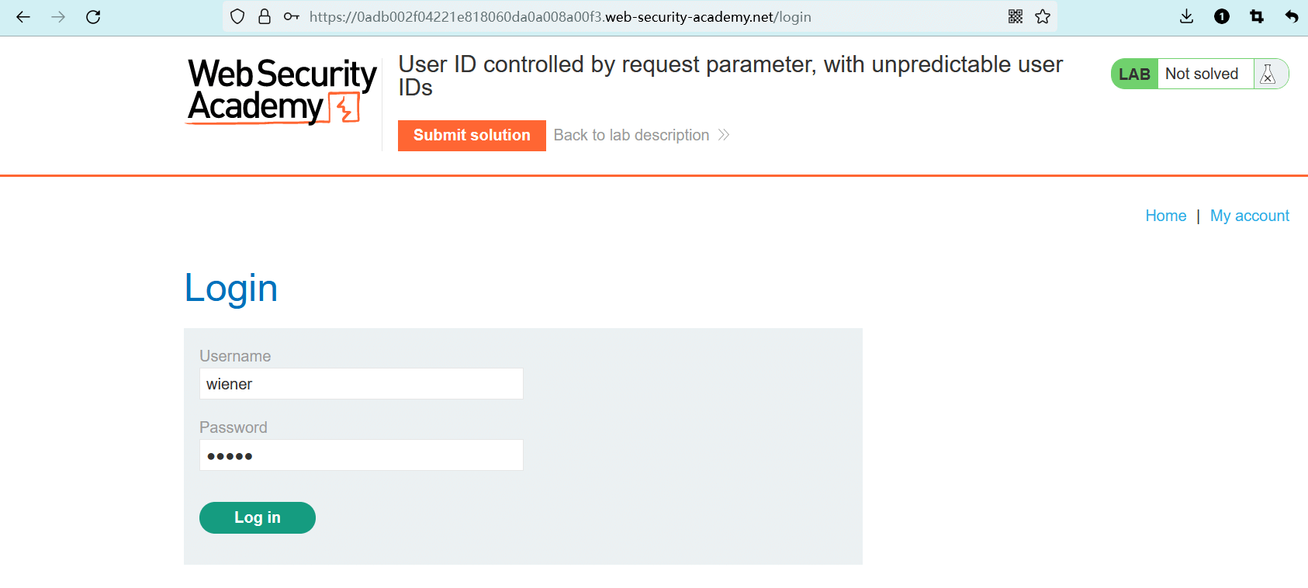Open the browser downloads panel
Viewport: 1308px width, 588px height.
coord(1186,17)
